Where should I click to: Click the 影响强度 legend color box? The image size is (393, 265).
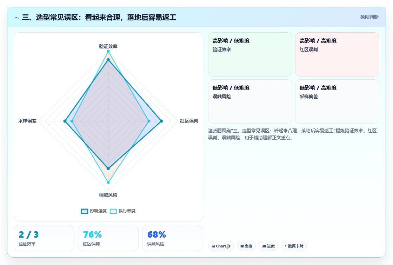[85, 211]
